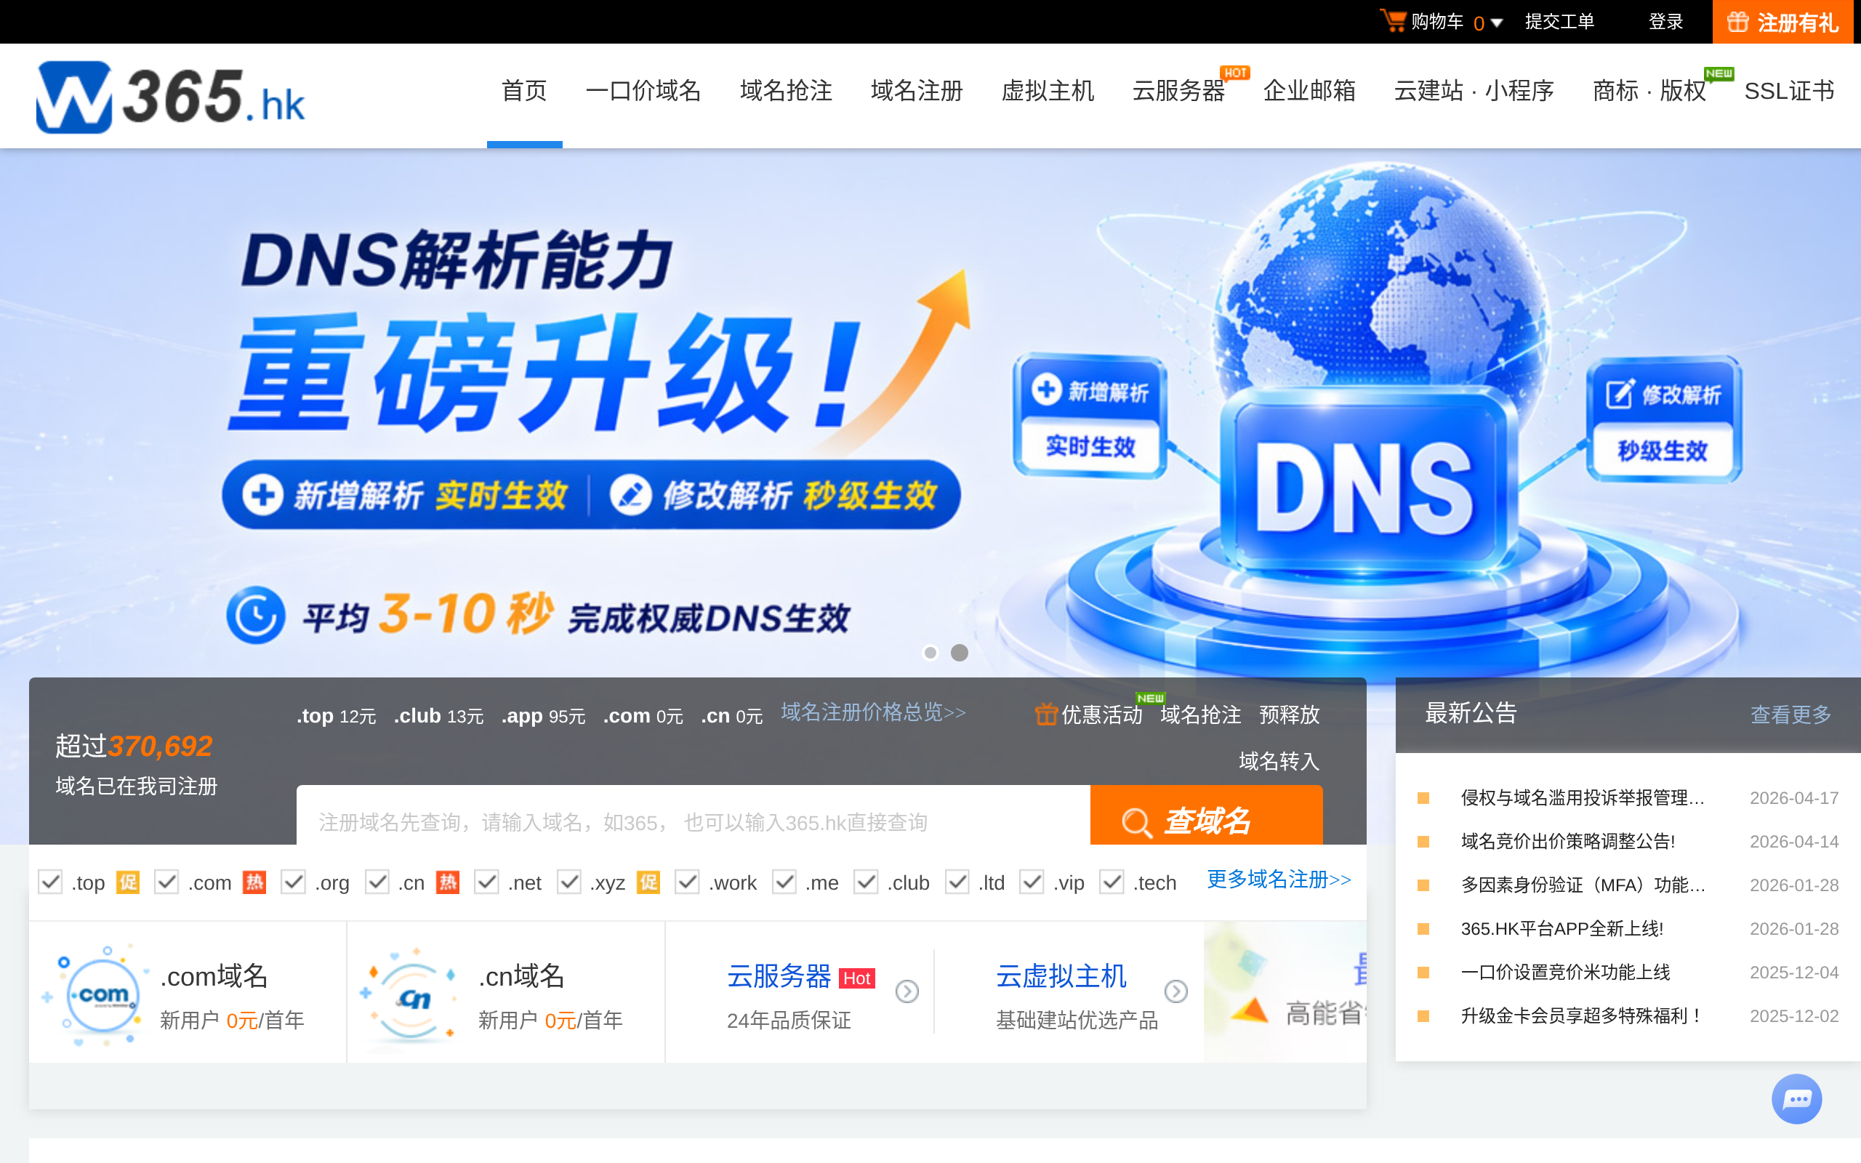Click the 登录 login link
Viewport: 1861px width, 1163px height.
pos(1665,22)
